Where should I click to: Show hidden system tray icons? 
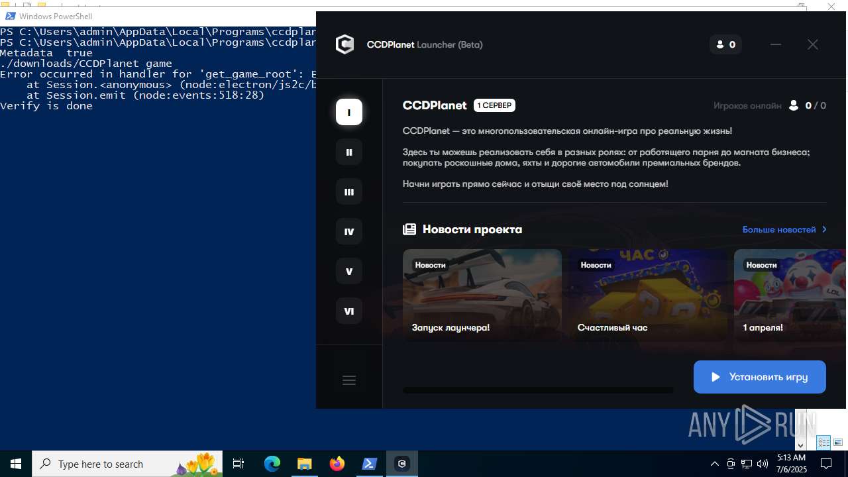(x=714, y=464)
